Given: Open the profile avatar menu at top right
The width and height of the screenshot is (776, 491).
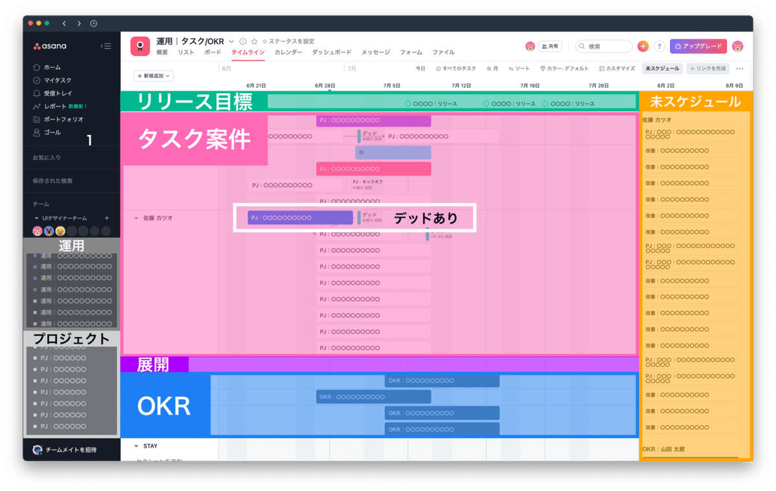Looking at the screenshot, I should click(737, 47).
